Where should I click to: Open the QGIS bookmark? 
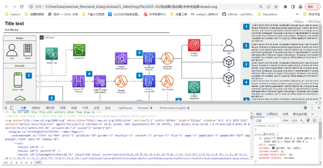coord(124,14)
